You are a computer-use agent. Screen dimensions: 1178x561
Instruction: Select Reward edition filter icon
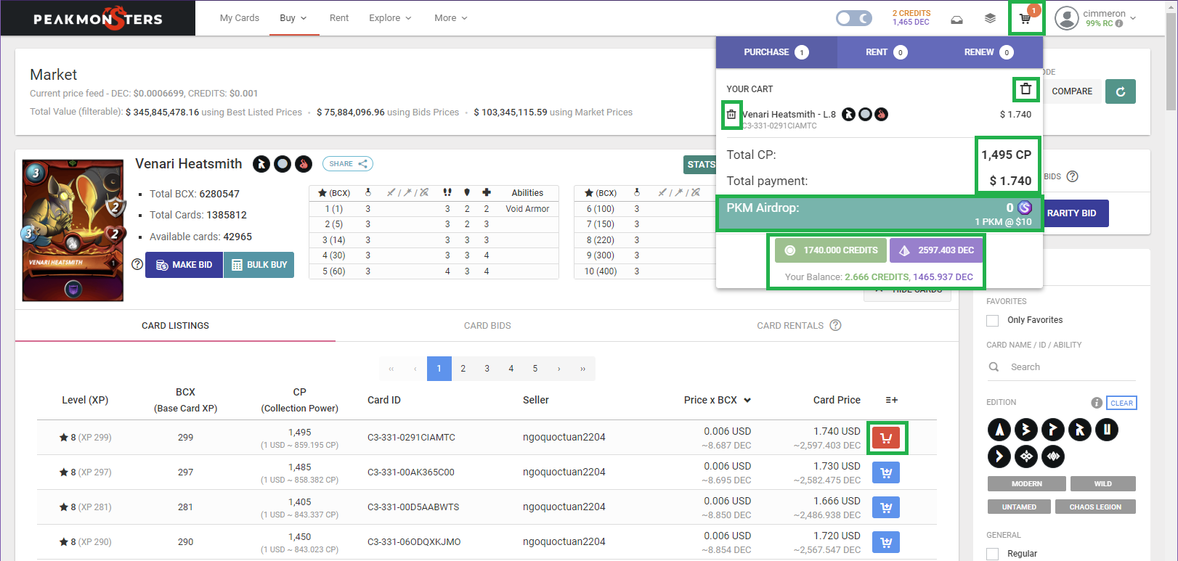click(1080, 430)
